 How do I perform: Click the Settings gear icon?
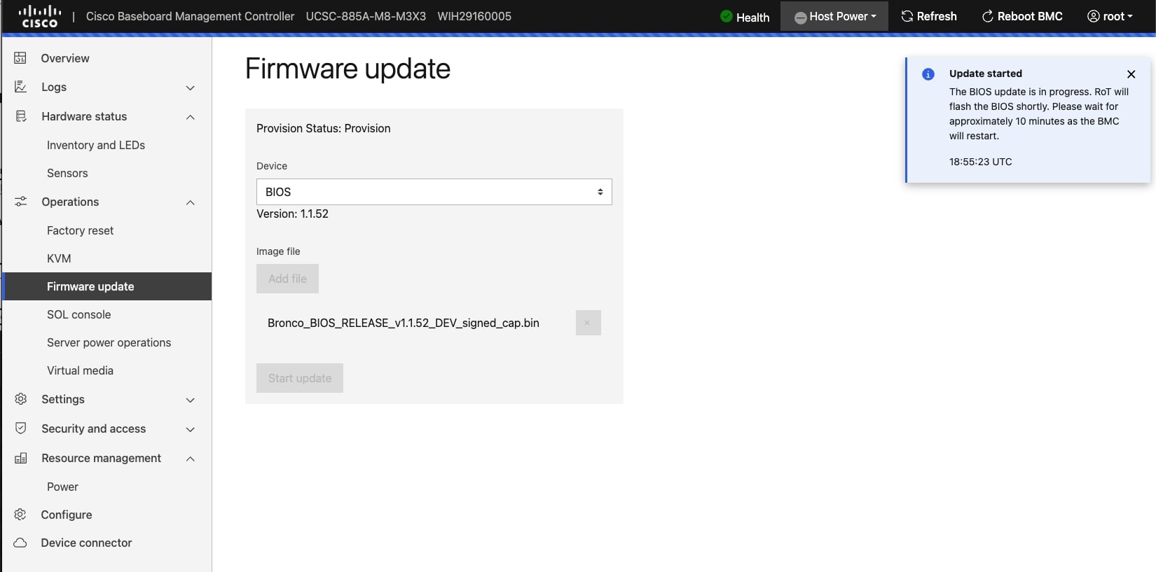(21, 399)
